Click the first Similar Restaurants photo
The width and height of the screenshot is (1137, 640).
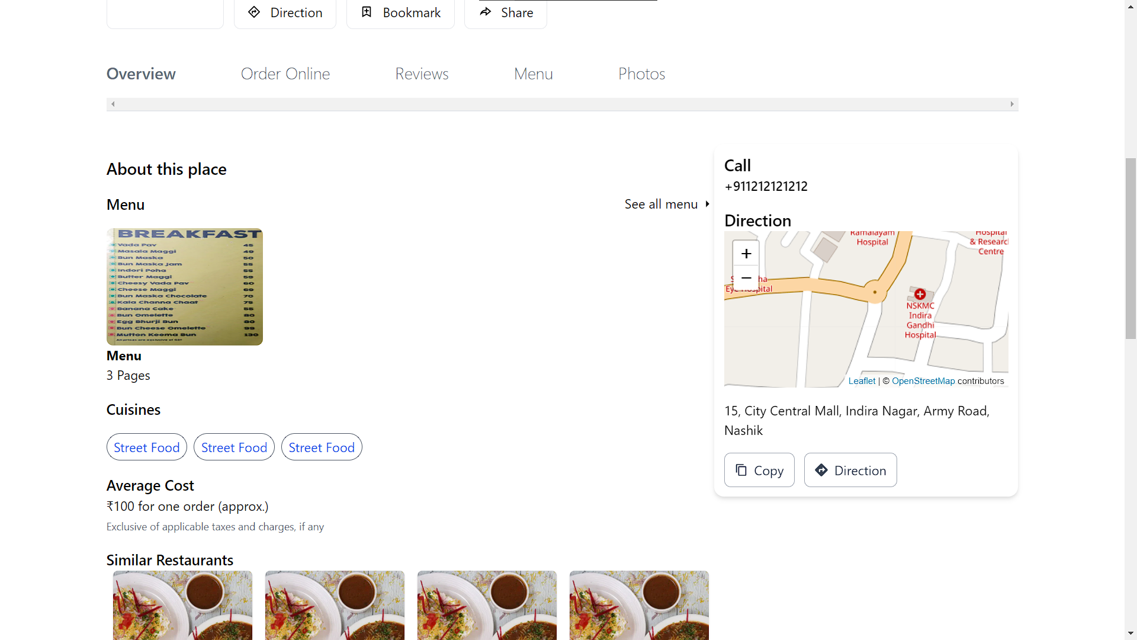182,605
